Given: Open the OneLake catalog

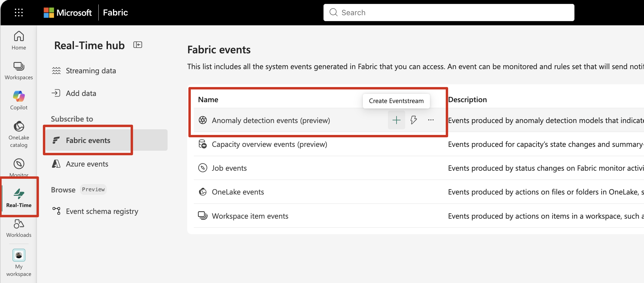Looking at the screenshot, I should (18, 133).
